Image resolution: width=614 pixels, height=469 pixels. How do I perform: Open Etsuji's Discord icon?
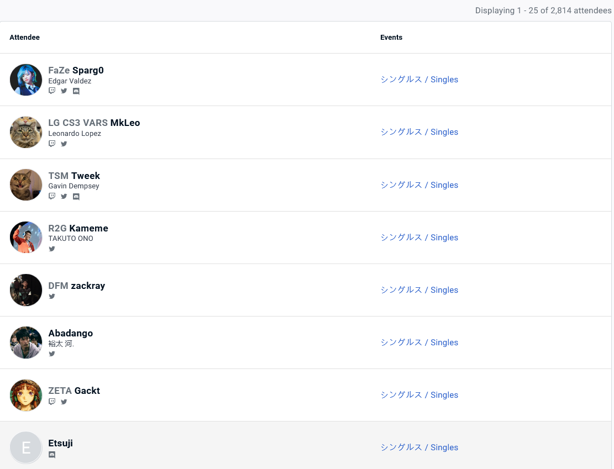(52, 455)
